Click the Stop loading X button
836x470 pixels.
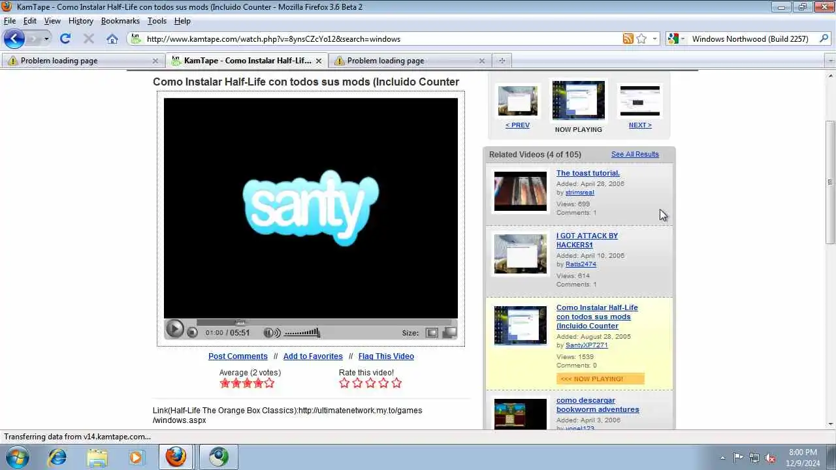coord(89,39)
